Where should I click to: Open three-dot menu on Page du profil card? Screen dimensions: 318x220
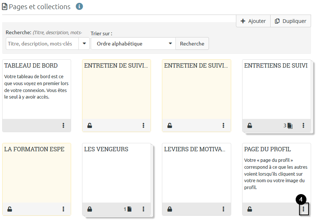pos(303,209)
